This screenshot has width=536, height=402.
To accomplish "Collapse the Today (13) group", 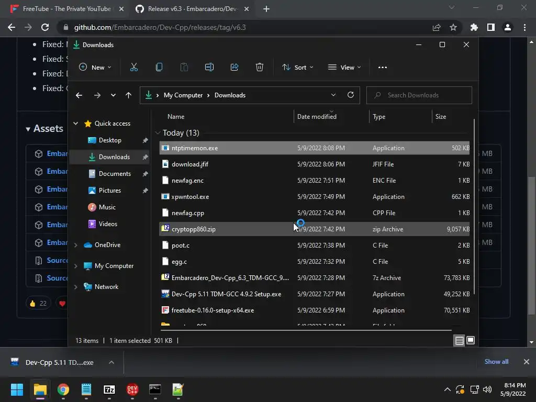I will click(x=158, y=132).
